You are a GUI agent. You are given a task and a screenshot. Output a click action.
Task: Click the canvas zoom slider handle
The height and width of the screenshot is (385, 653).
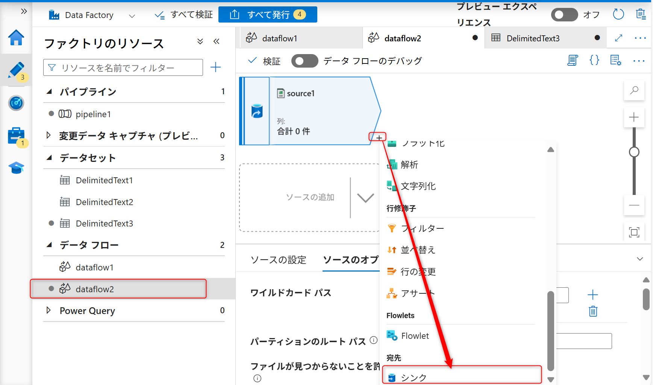pos(634,152)
